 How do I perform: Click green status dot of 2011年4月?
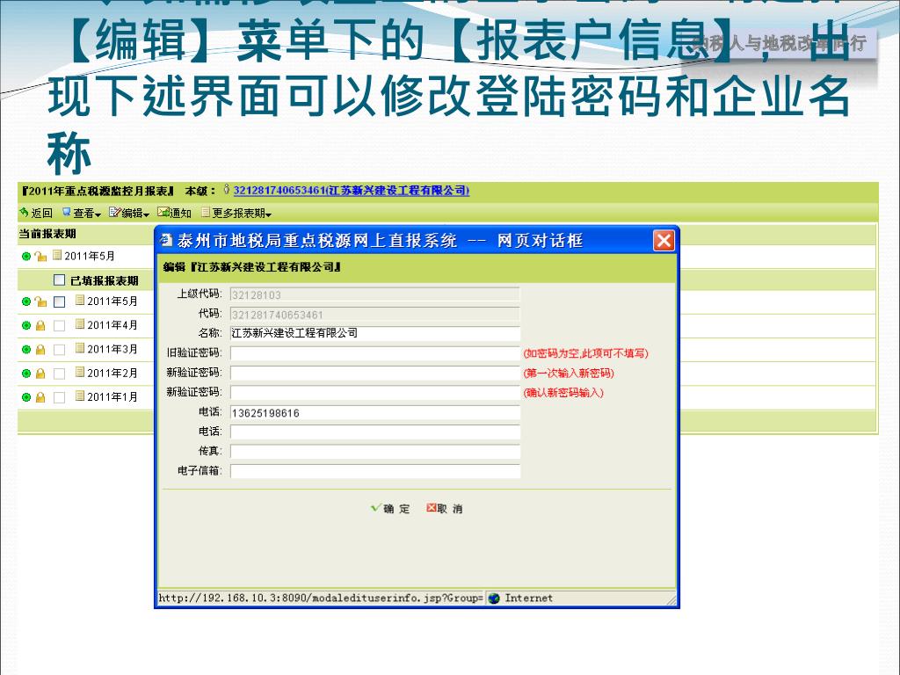click(x=25, y=325)
